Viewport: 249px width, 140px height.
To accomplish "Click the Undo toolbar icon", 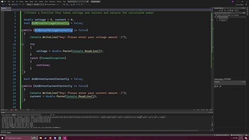I will (20, 5).
